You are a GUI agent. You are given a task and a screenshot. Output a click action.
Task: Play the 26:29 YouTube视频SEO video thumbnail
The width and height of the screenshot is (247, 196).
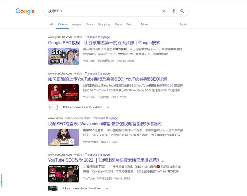coord(64,93)
